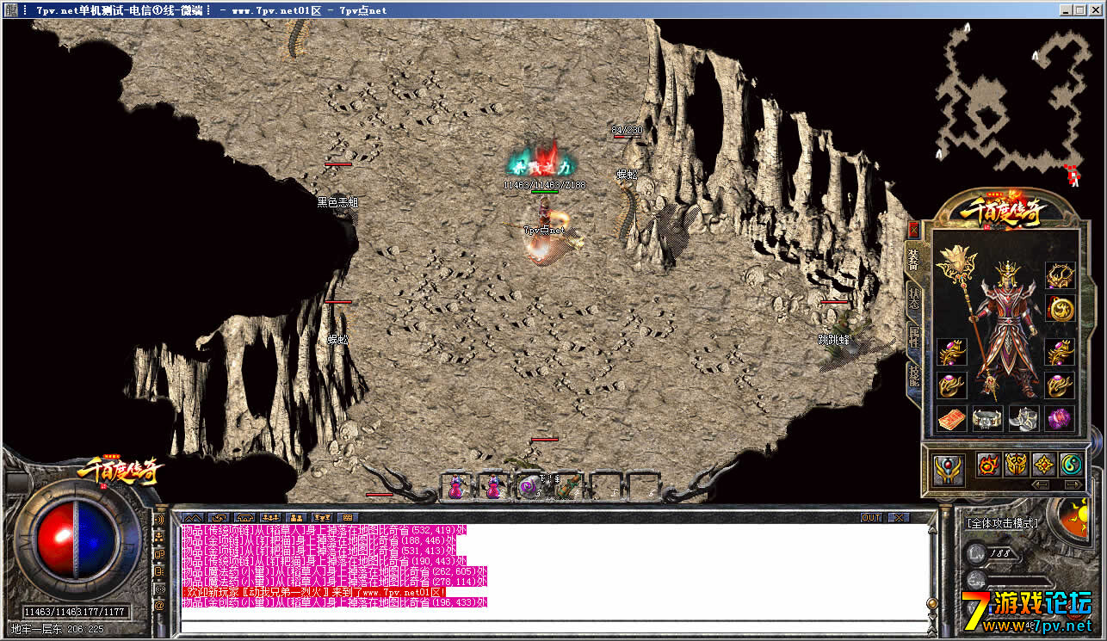This screenshot has width=1107, height=641.
Task: Toggle the list chat channel icon
Action: [159, 571]
